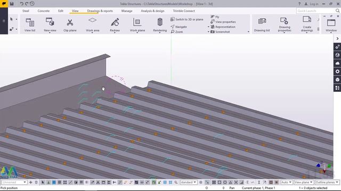Click the Create drawings icon
Screen dimensions: 341x191
click(307, 20)
